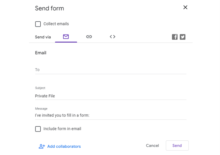Image resolution: width=220 pixels, height=155 pixels.
Task: Click the To recipients field
Action: 110,70
